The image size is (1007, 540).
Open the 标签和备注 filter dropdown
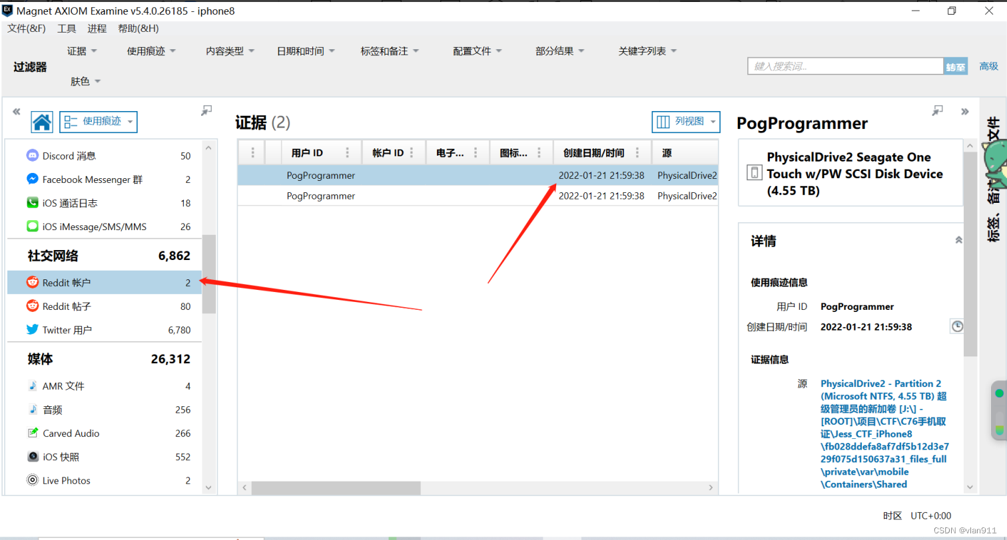coord(390,51)
